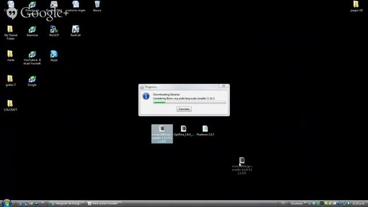Click the "Considering library org.scala-lang" status line
The image size is (368, 207).
coord(184,98)
